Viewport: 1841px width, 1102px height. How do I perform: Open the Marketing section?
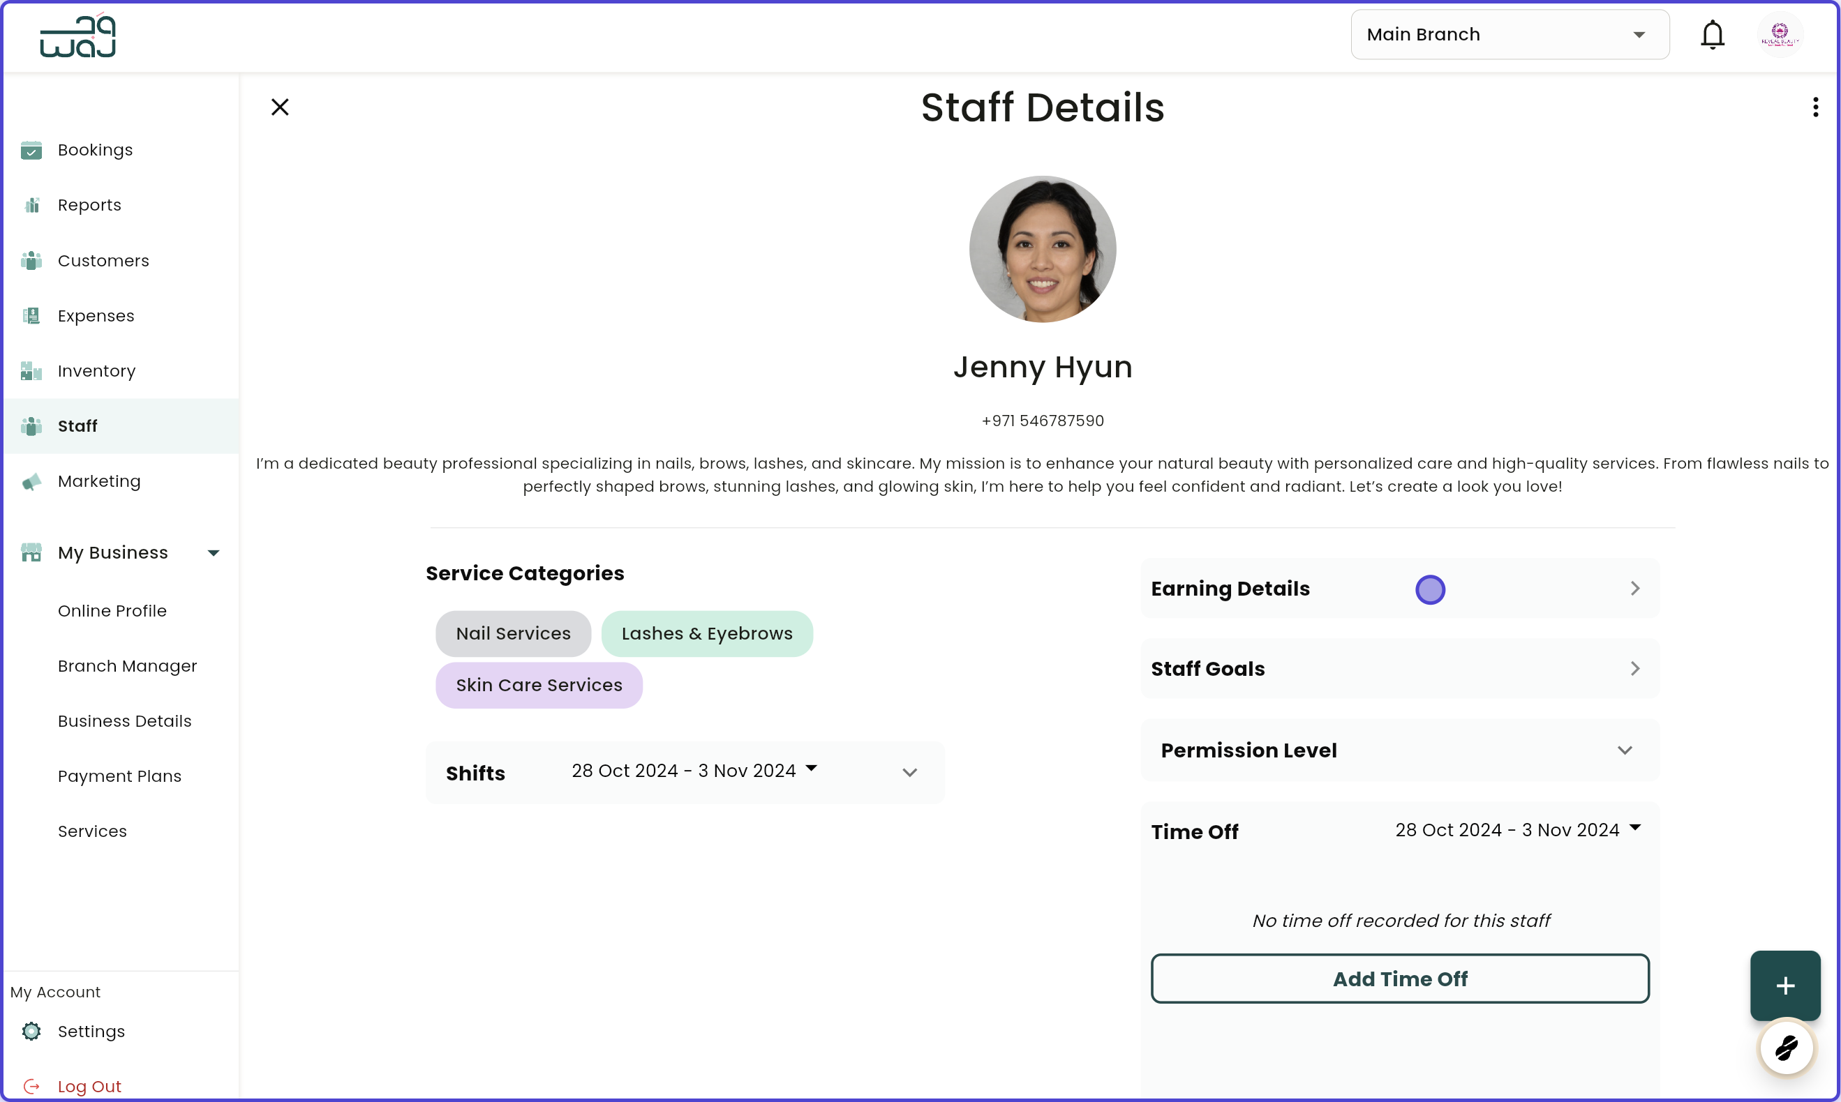[99, 481]
